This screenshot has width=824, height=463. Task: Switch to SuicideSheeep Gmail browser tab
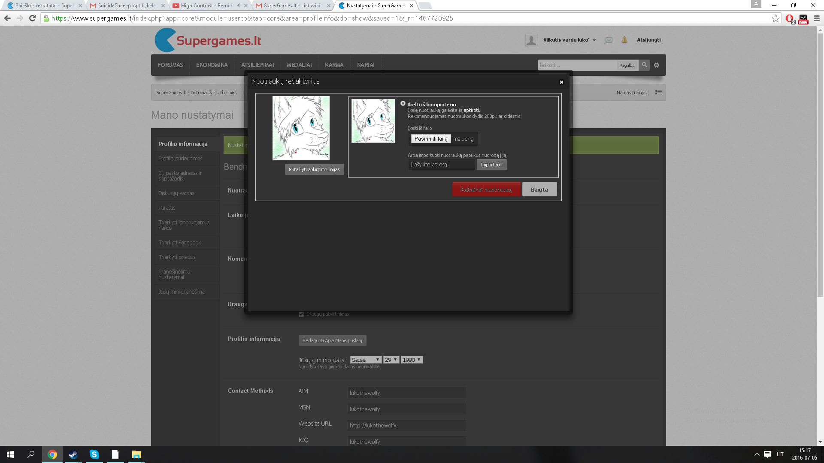click(127, 6)
